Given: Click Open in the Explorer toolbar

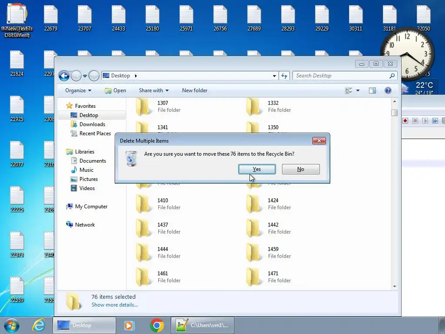Looking at the screenshot, I should (x=115, y=90).
